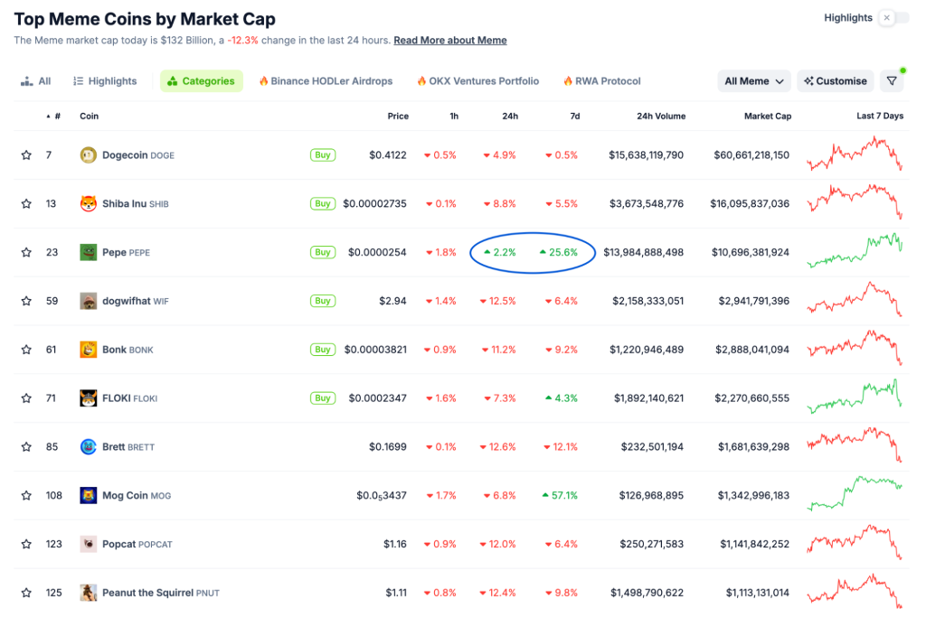Click the Bonk coin logo icon
The image size is (926, 617).
click(88, 350)
